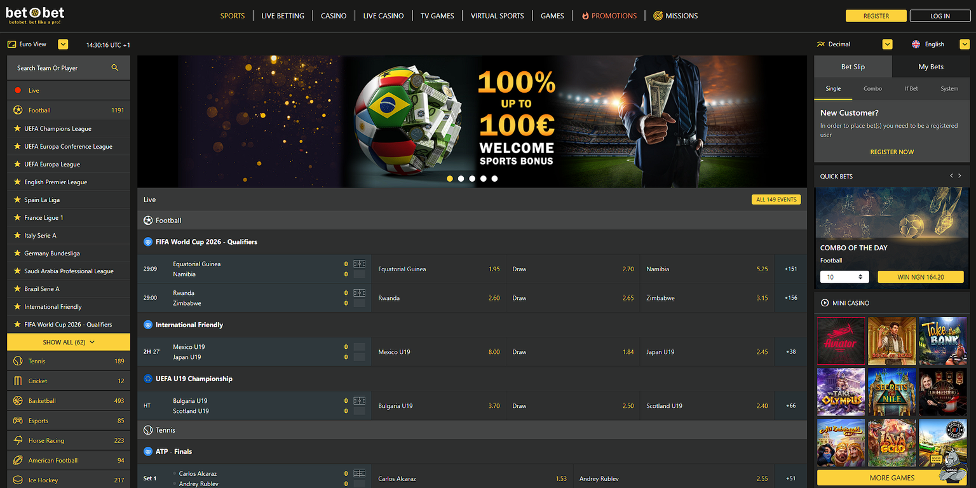
Task: Open the Aviator game thumbnail
Action: pos(841,341)
